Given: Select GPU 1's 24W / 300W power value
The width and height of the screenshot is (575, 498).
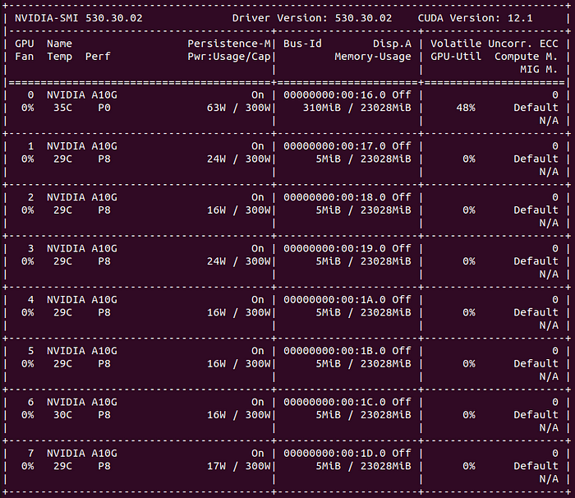Looking at the screenshot, I should pos(238,159).
